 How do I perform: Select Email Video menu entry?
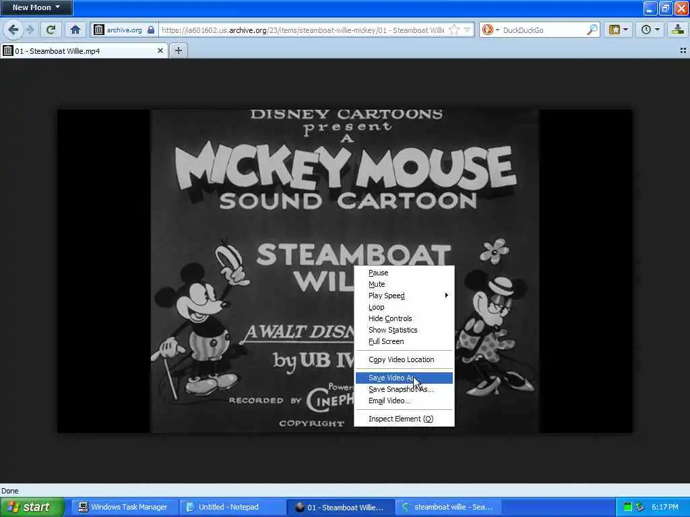pyautogui.click(x=404, y=401)
